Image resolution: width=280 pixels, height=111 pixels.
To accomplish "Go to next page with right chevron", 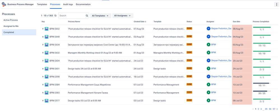I will (277, 109).
